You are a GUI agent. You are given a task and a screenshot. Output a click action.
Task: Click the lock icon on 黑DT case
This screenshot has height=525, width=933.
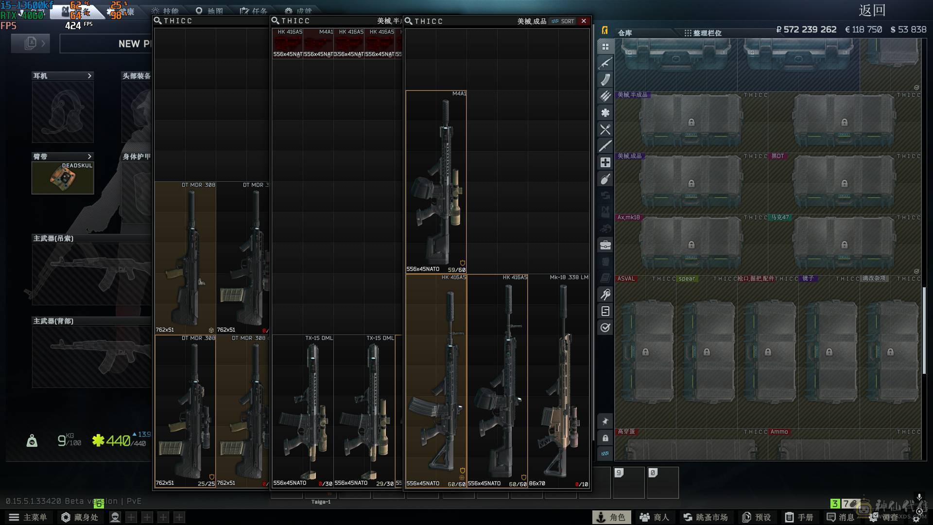point(844,183)
